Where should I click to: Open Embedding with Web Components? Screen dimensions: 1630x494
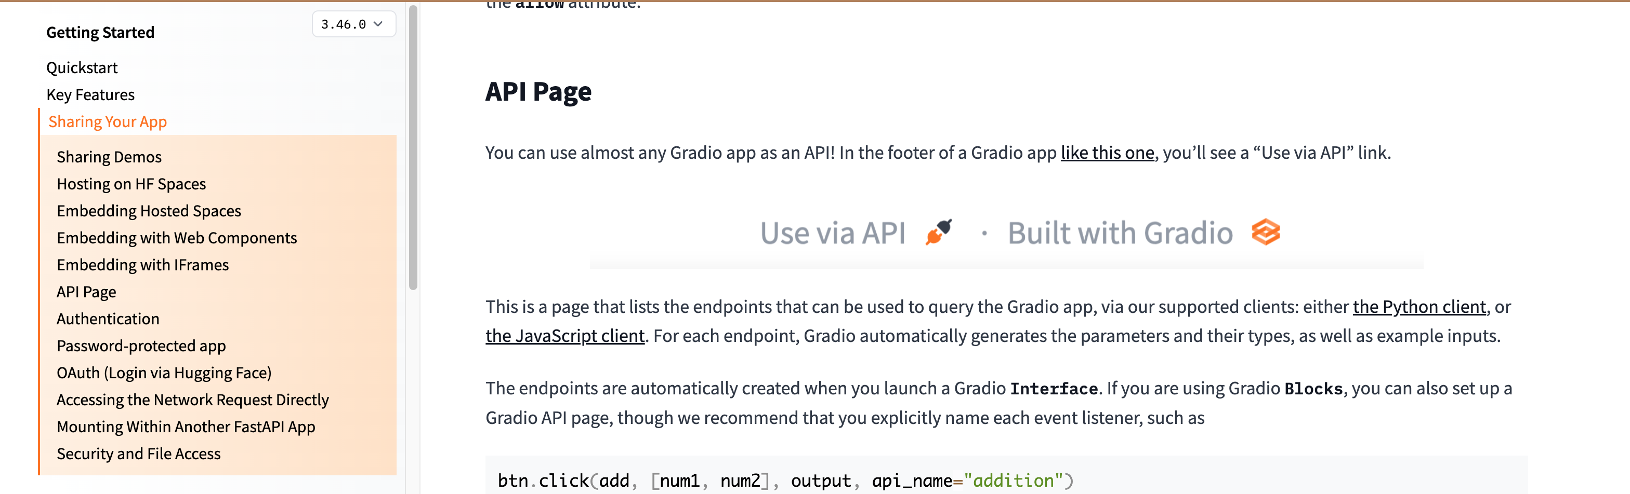pos(177,238)
